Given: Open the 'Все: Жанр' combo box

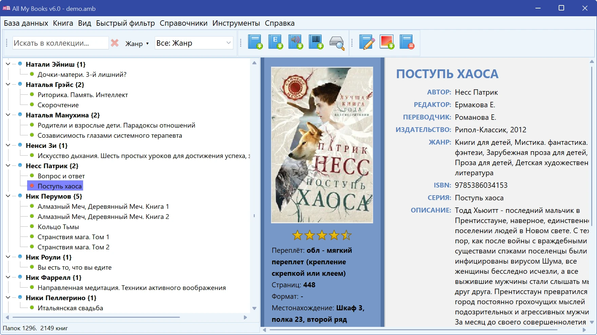Looking at the screenshot, I should click(194, 43).
